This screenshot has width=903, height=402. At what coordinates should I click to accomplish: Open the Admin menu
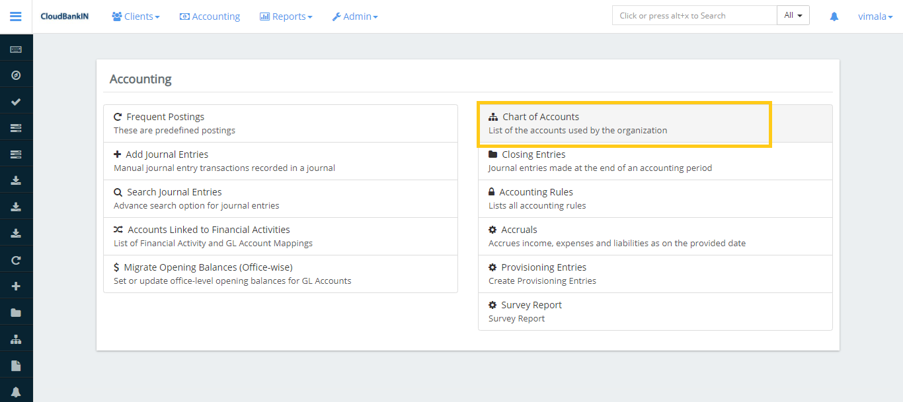pos(355,16)
